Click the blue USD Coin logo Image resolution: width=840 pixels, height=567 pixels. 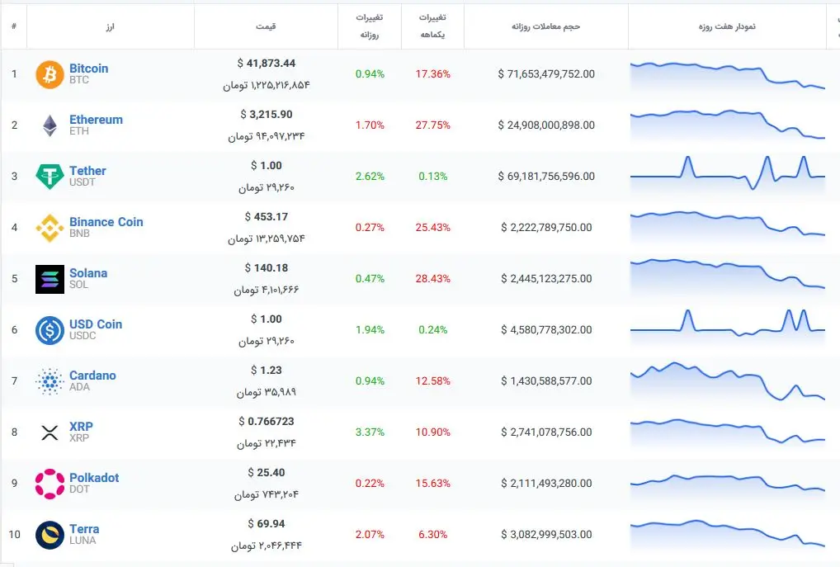[50, 330]
